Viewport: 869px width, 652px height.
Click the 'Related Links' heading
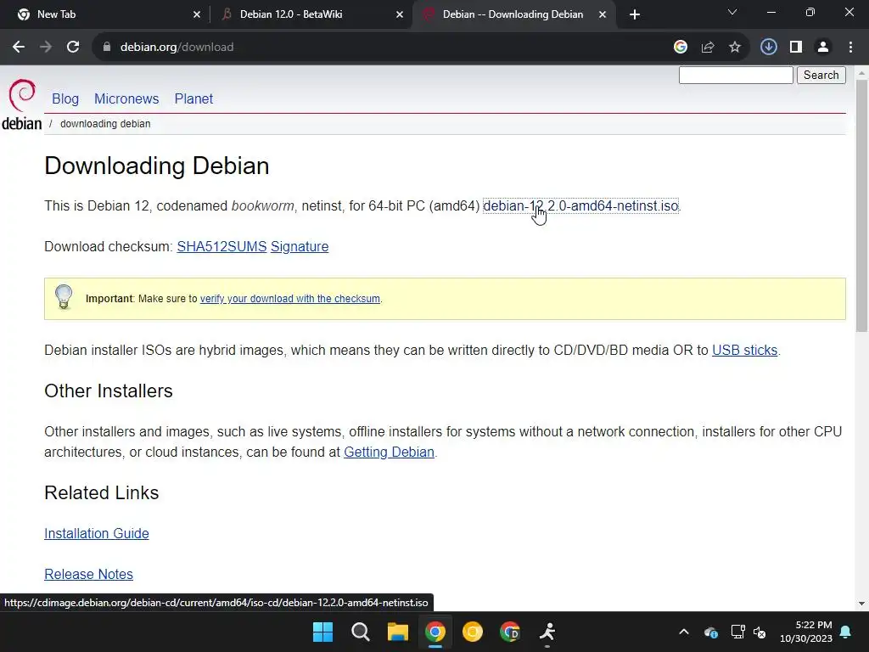pyautogui.click(x=102, y=493)
